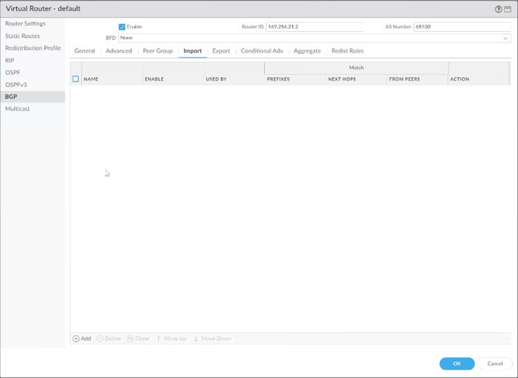This screenshot has width=518, height=378.
Task: Open the OSPFv3 sidebar section
Action: [x=16, y=84]
